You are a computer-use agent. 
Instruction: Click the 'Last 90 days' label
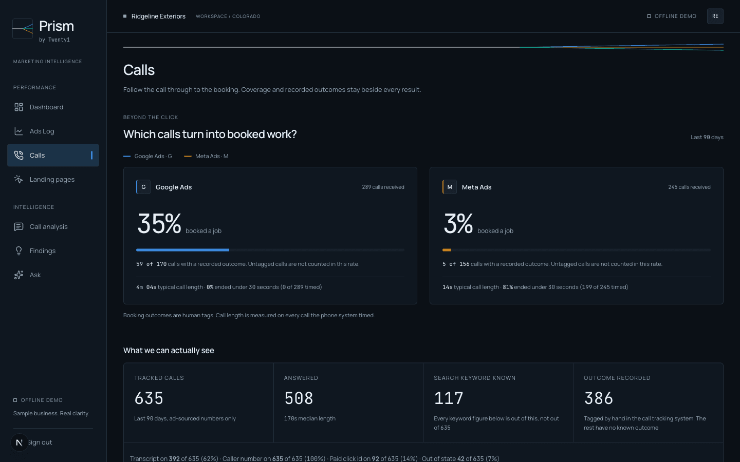[x=707, y=137]
